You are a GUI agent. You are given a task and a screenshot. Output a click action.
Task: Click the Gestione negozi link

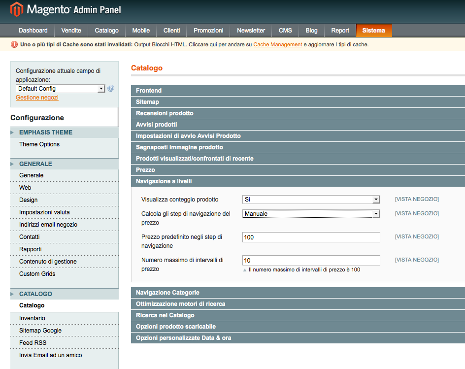point(37,98)
